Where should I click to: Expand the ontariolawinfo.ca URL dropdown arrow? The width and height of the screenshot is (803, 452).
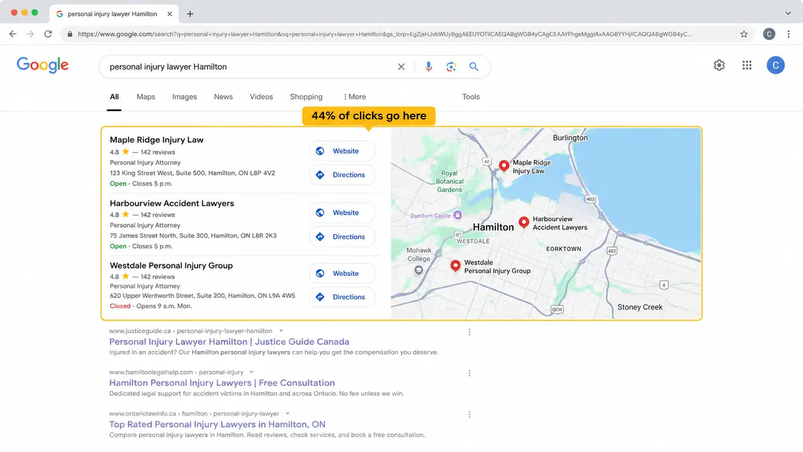(x=287, y=414)
